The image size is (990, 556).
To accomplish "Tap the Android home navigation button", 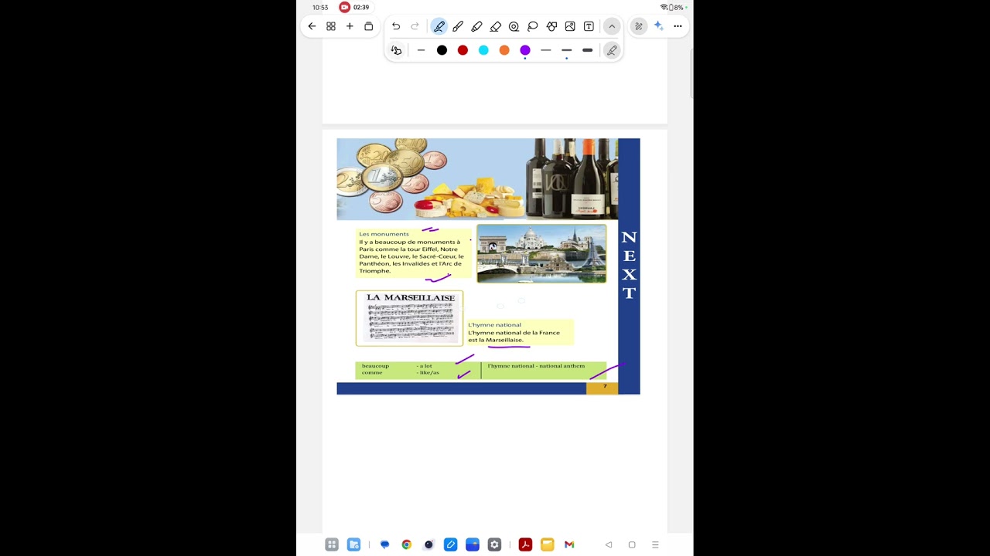I will [632, 544].
